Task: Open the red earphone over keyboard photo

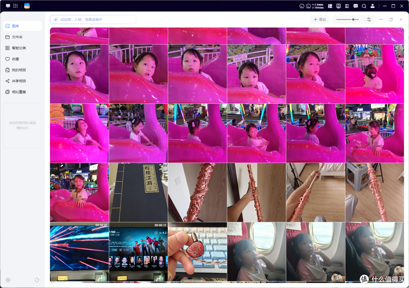Action: (197, 252)
